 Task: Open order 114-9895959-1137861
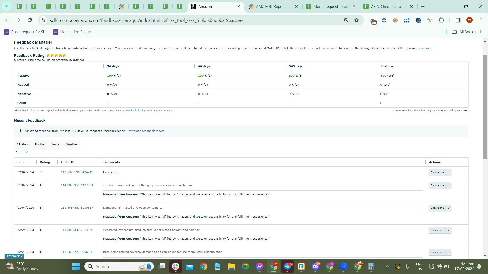pos(77,185)
